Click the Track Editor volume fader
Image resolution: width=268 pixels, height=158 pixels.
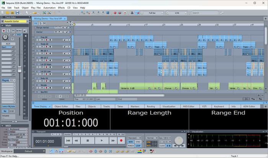[x=20, y=69]
